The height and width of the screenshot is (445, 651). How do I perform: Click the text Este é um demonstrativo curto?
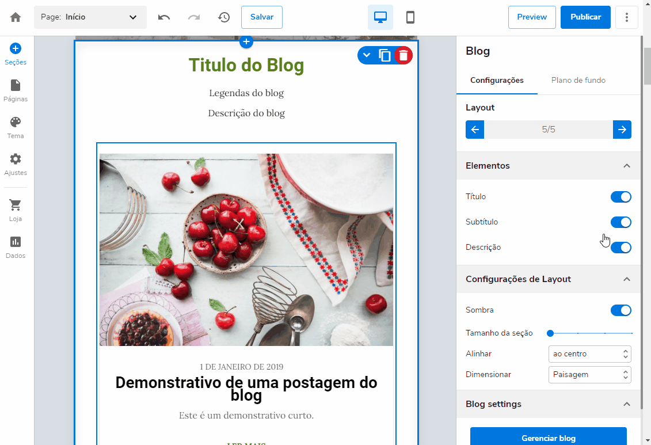(246, 415)
